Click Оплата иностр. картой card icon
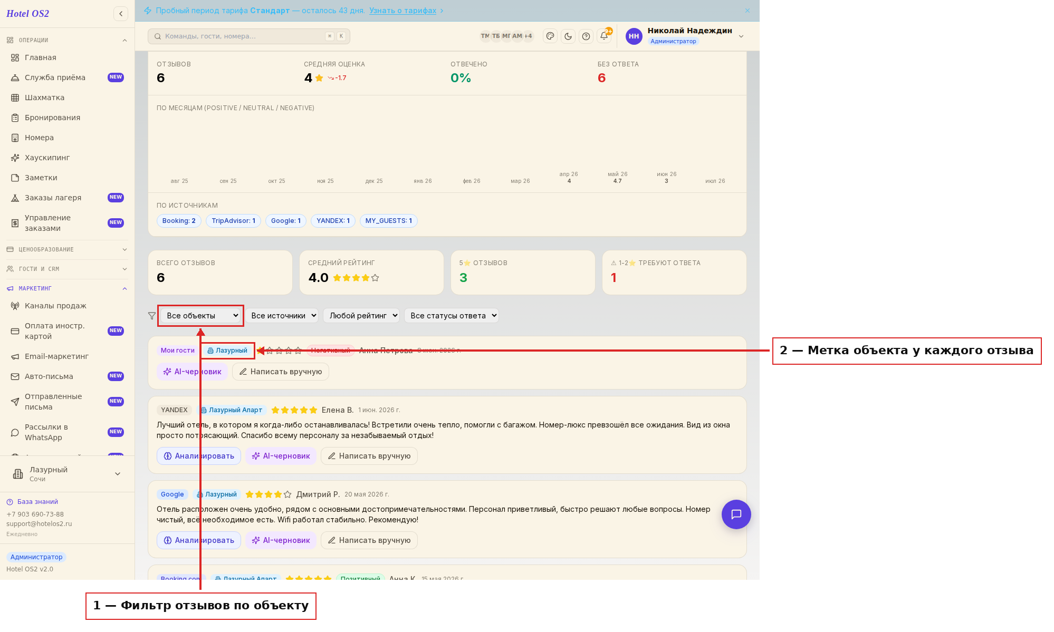This screenshot has width=1054, height=632. pos(15,331)
